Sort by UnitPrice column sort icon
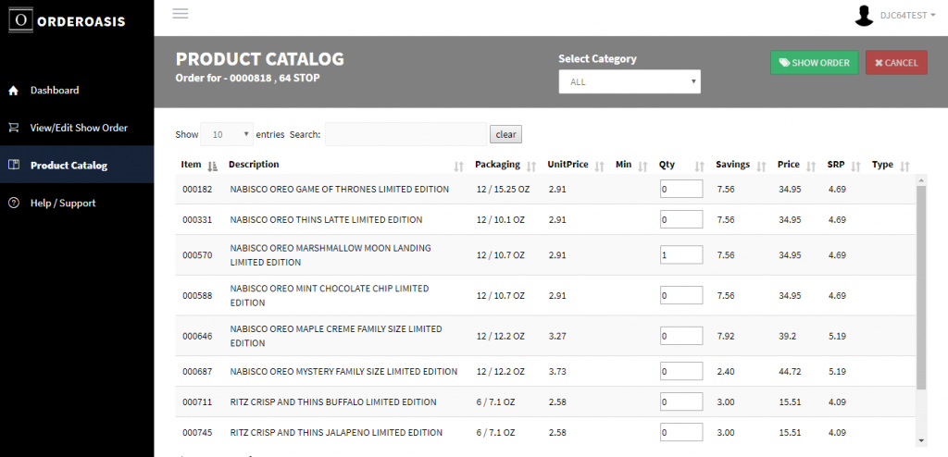 coord(600,167)
